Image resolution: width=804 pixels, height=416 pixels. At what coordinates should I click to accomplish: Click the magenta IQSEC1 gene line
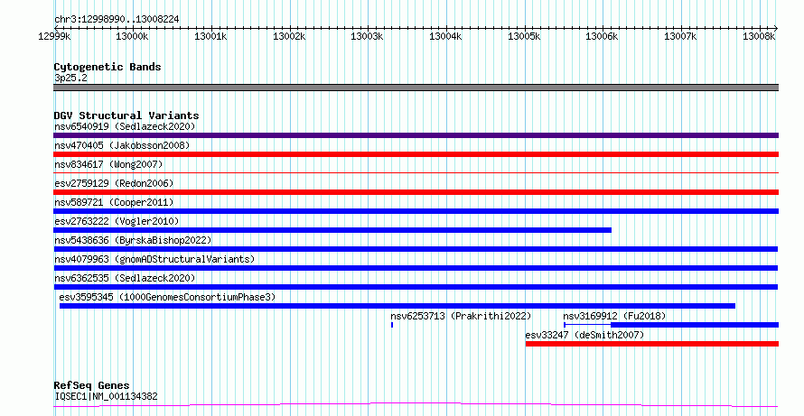[416, 405]
